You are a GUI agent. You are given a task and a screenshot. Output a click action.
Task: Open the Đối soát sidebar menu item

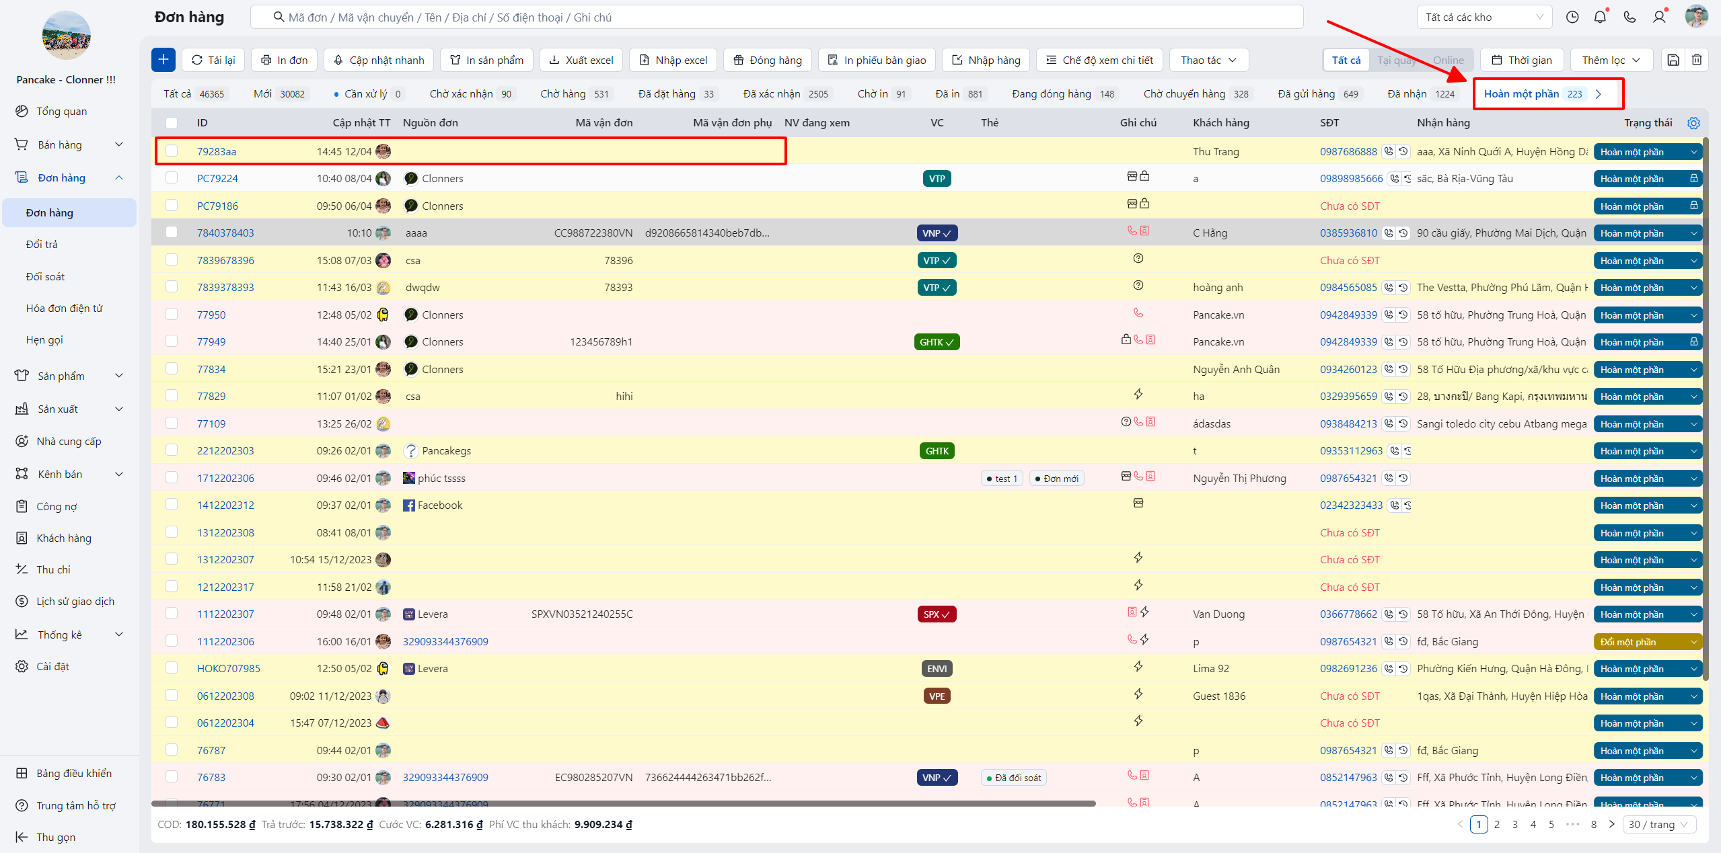[x=46, y=276]
